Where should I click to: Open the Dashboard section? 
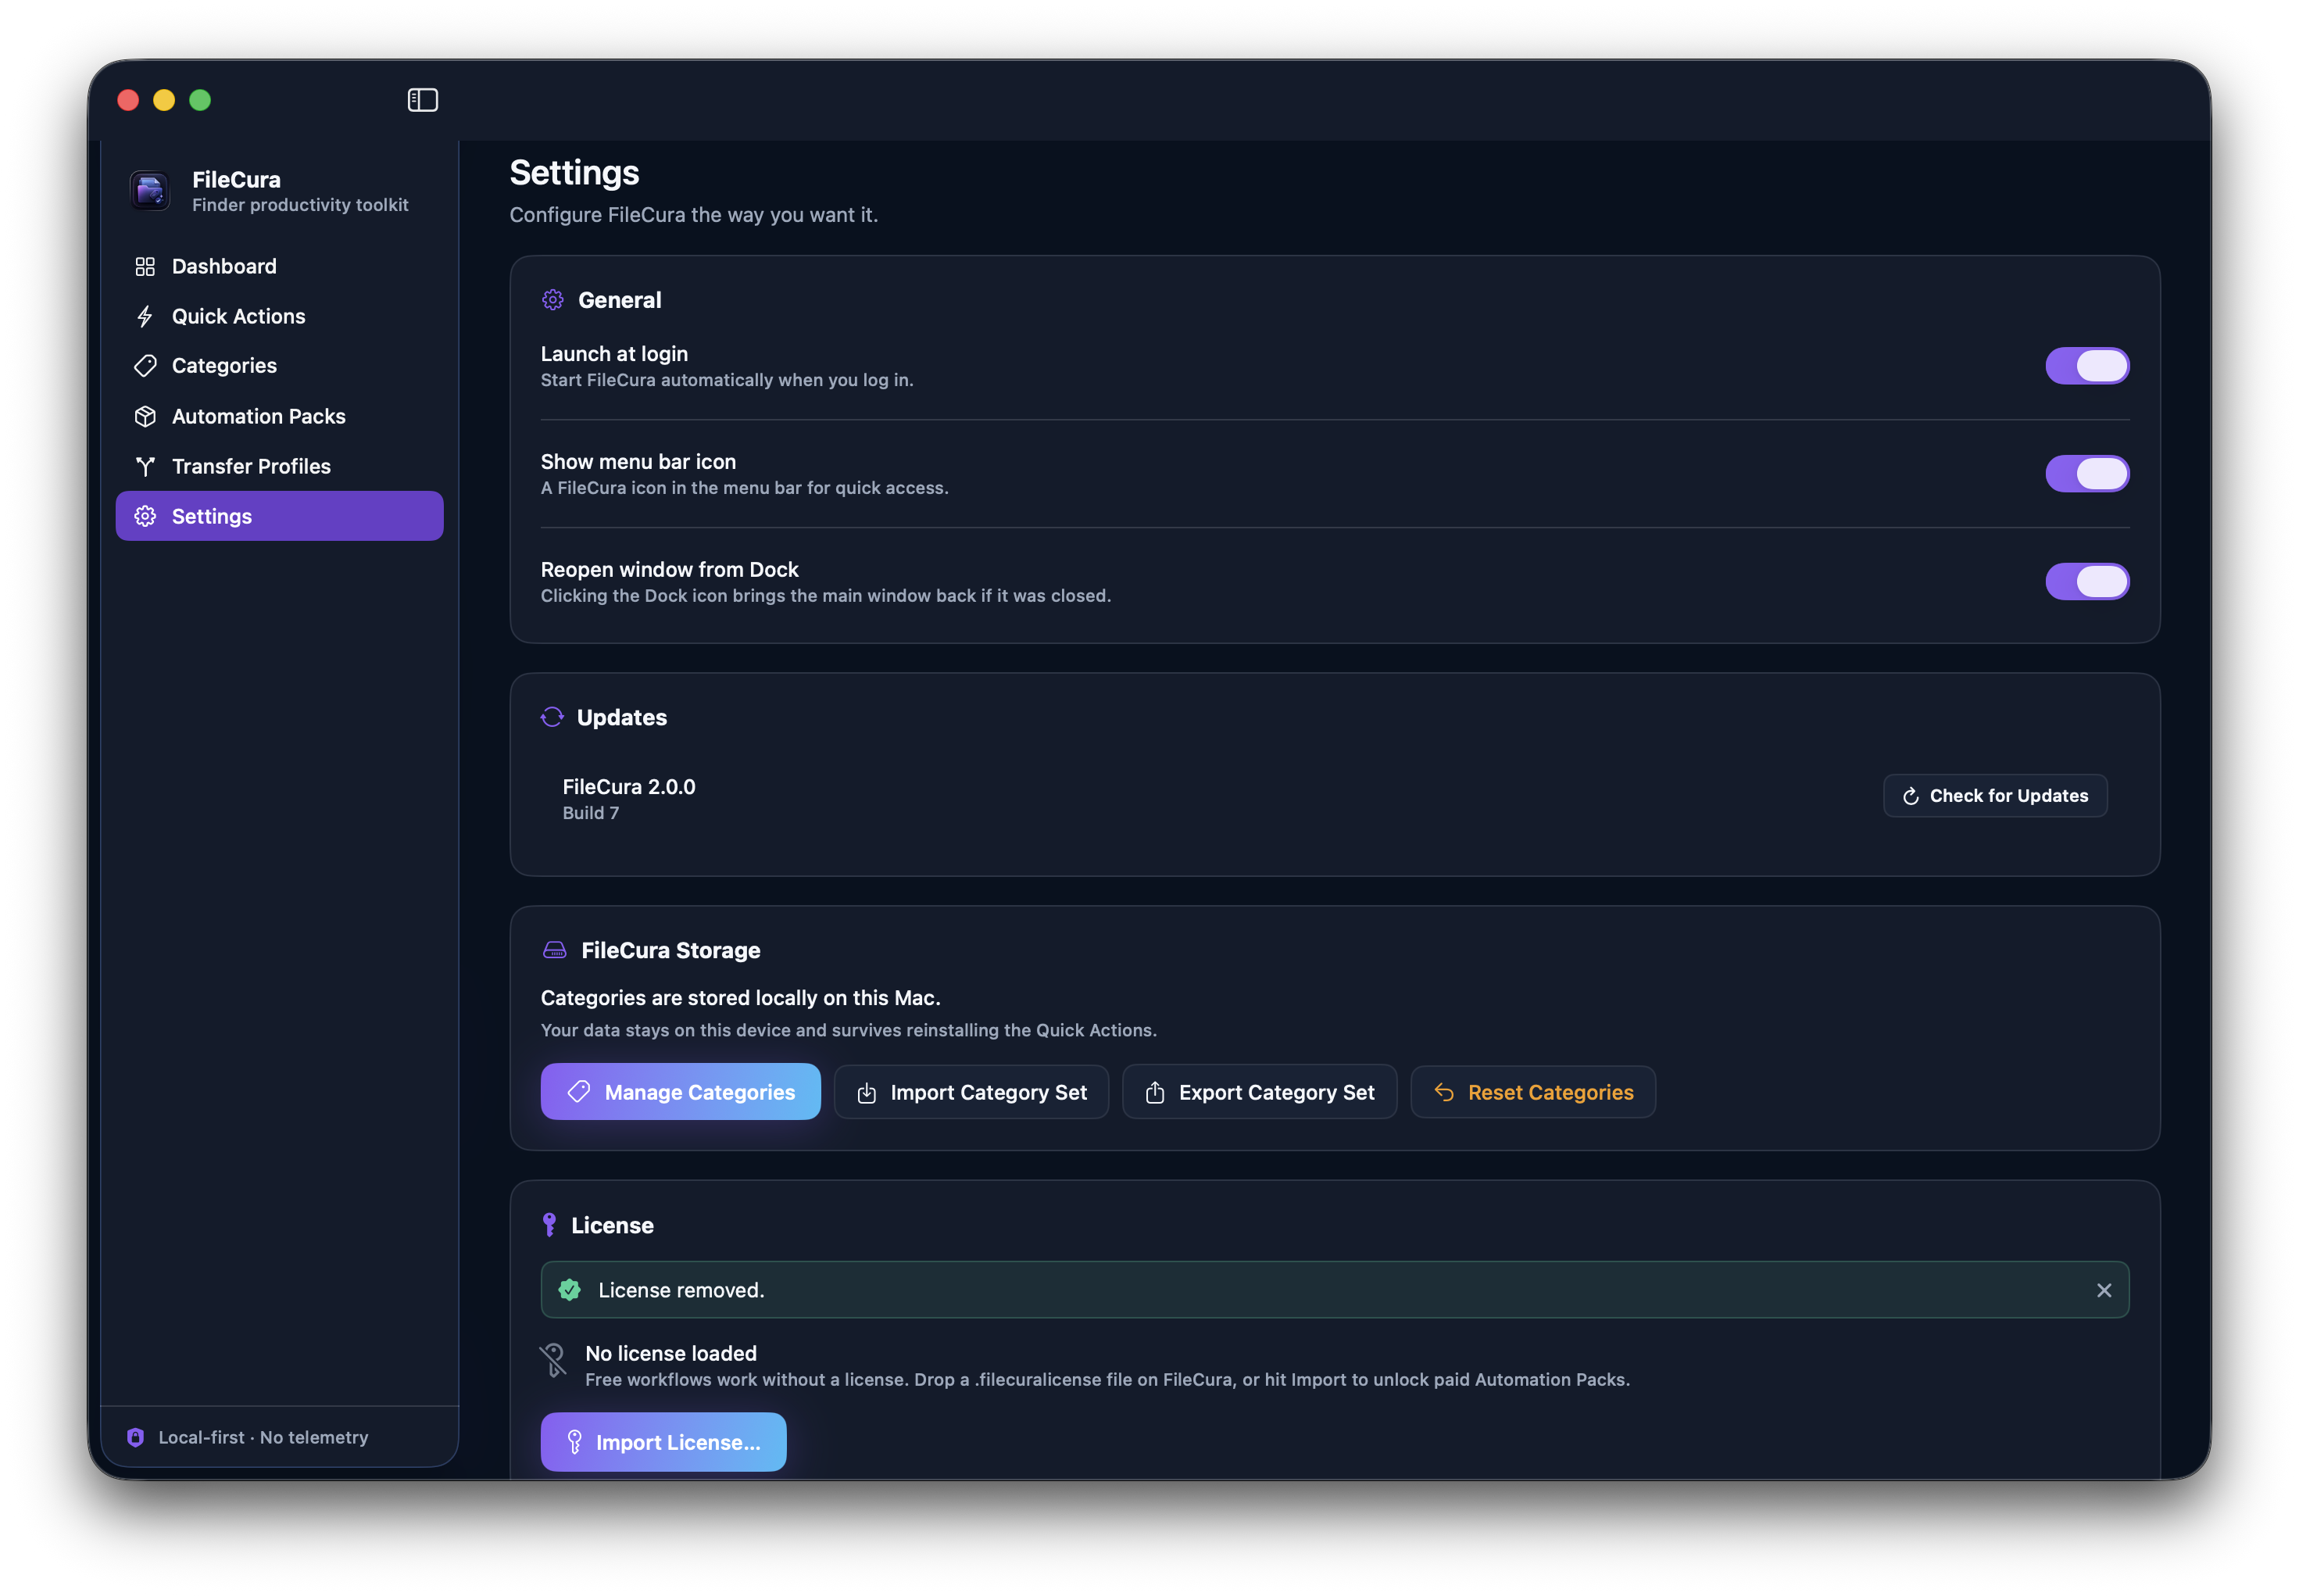[279, 266]
